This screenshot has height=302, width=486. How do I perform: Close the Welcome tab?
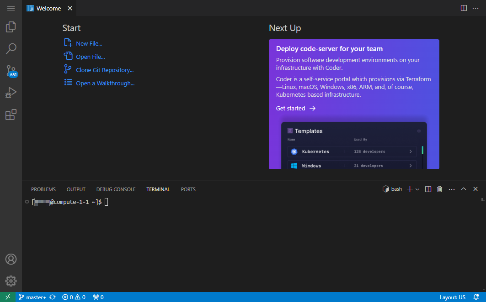(x=70, y=8)
